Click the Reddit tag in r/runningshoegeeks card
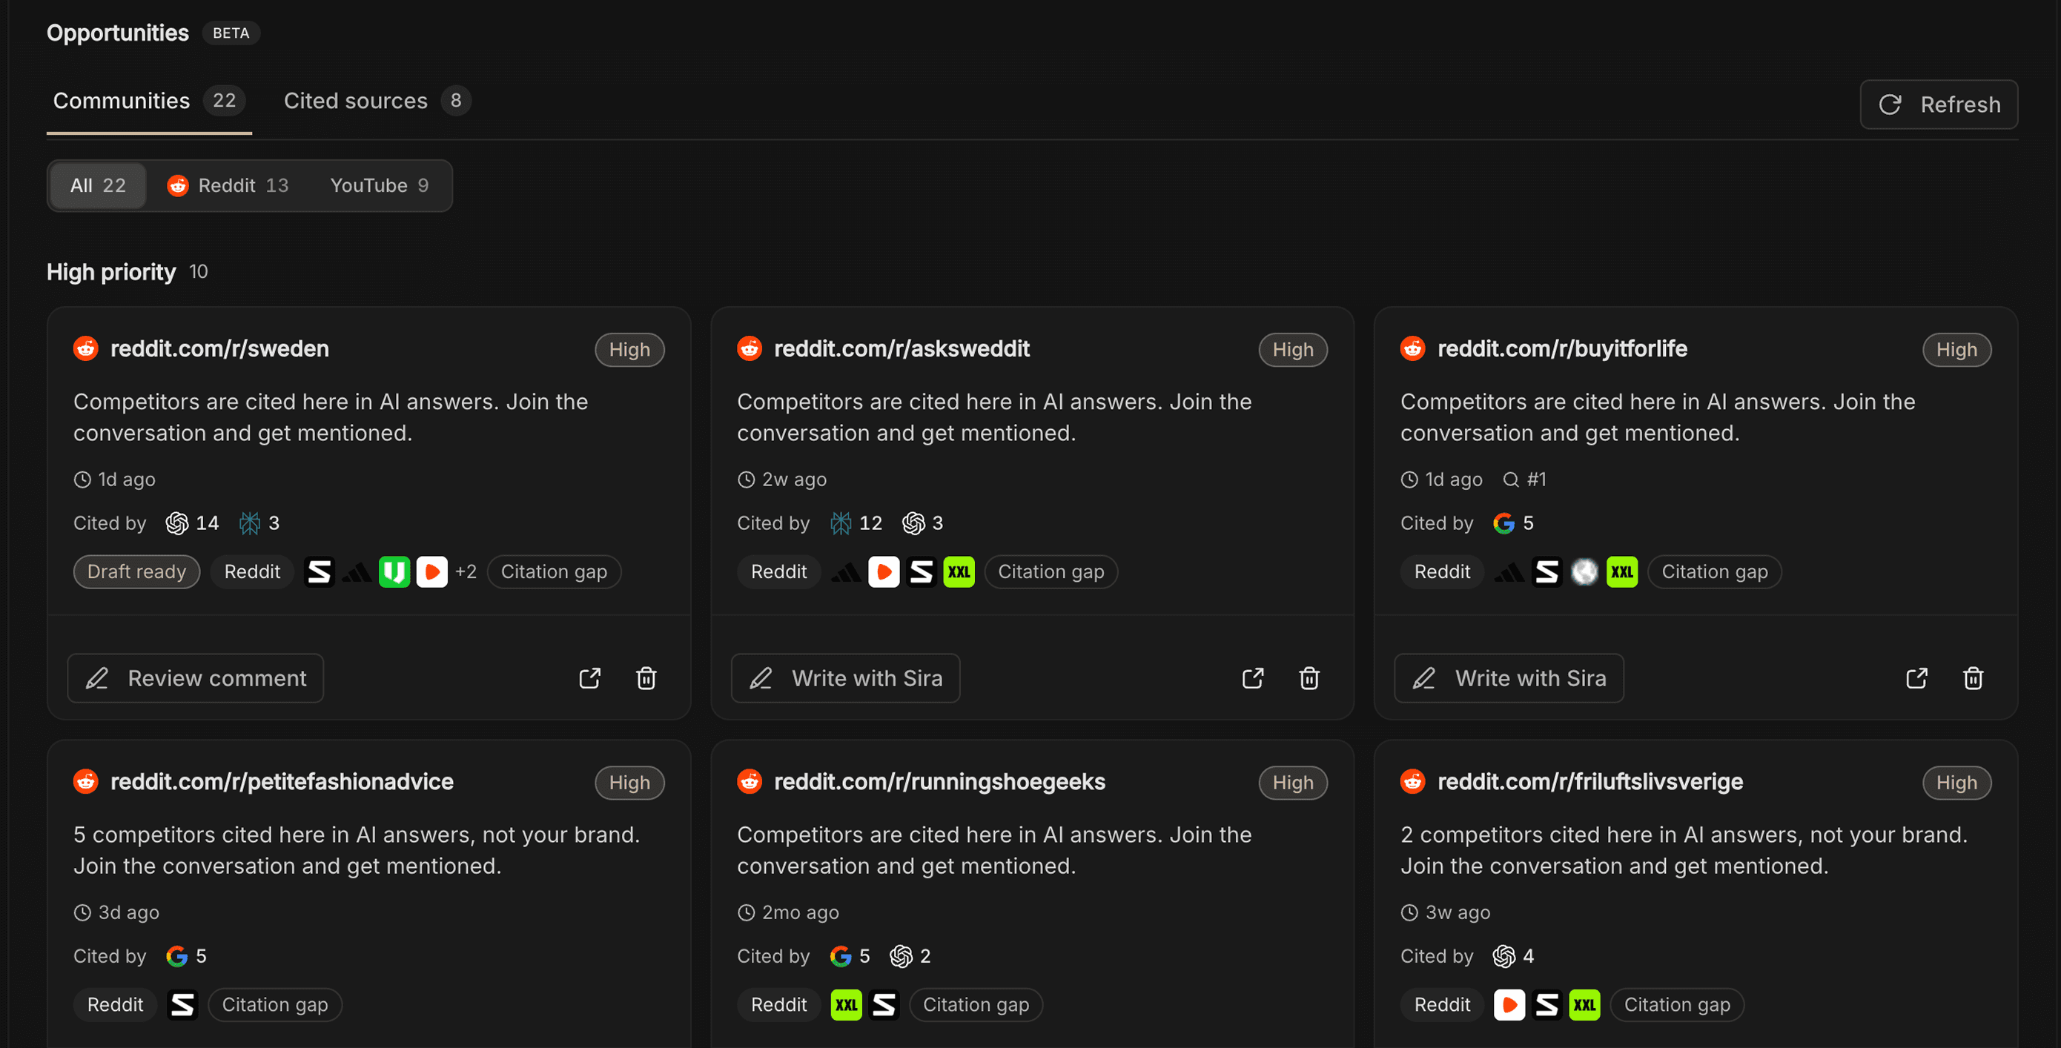This screenshot has width=2061, height=1048. 778,1005
